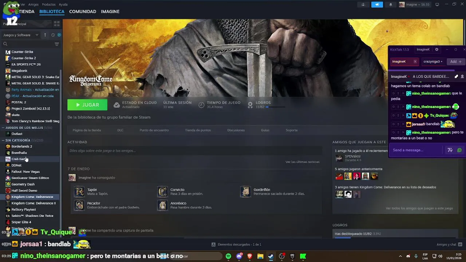
Task: Click the Convicto achievement icon
Action: (162, 191)
